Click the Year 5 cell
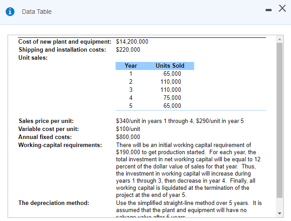The width and height of the screenshot is (291, 221). (131, 106)
